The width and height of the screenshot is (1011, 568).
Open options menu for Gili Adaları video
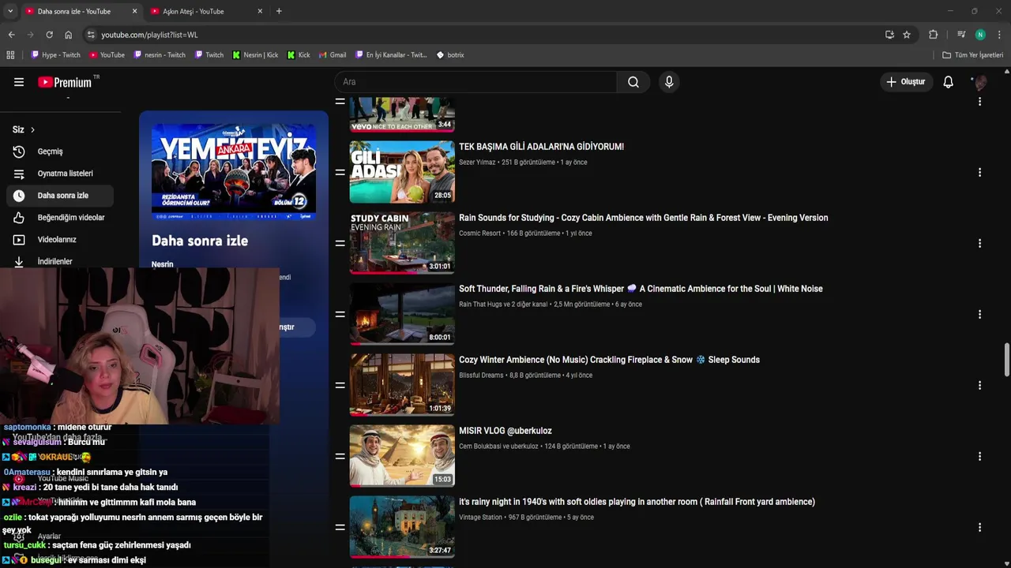979,172
